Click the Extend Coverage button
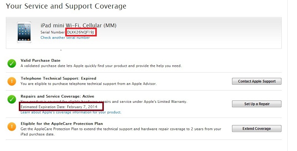The height and width of the screenshot is (151, 297). coord(257,129)
